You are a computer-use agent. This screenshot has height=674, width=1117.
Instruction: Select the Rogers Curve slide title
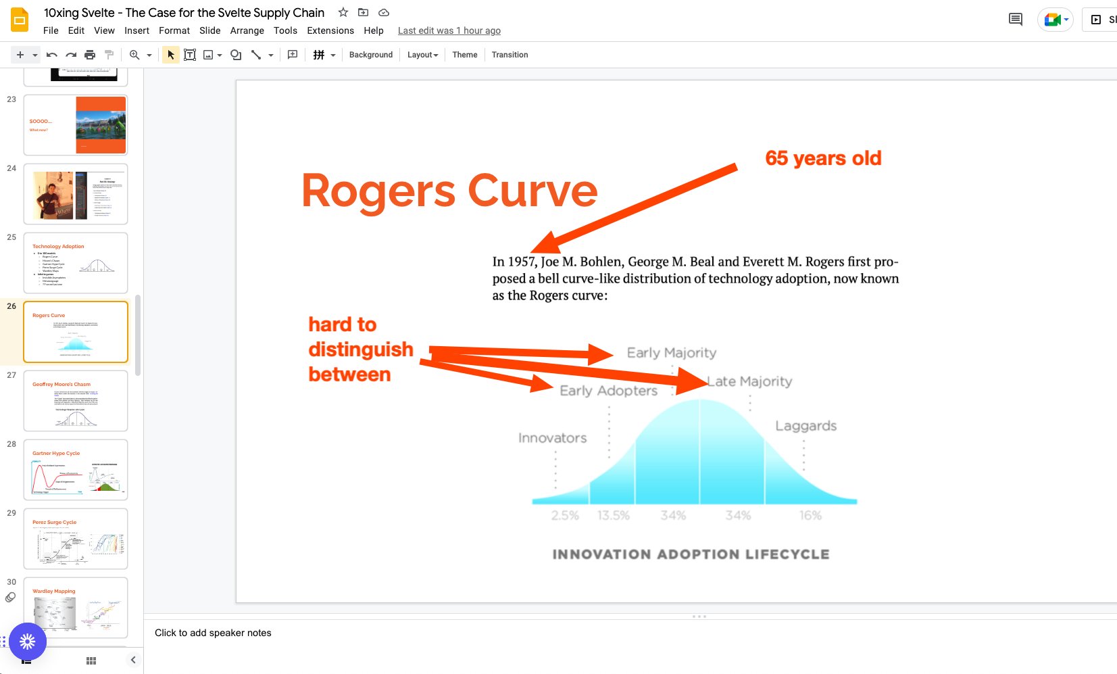pos(449,191)
